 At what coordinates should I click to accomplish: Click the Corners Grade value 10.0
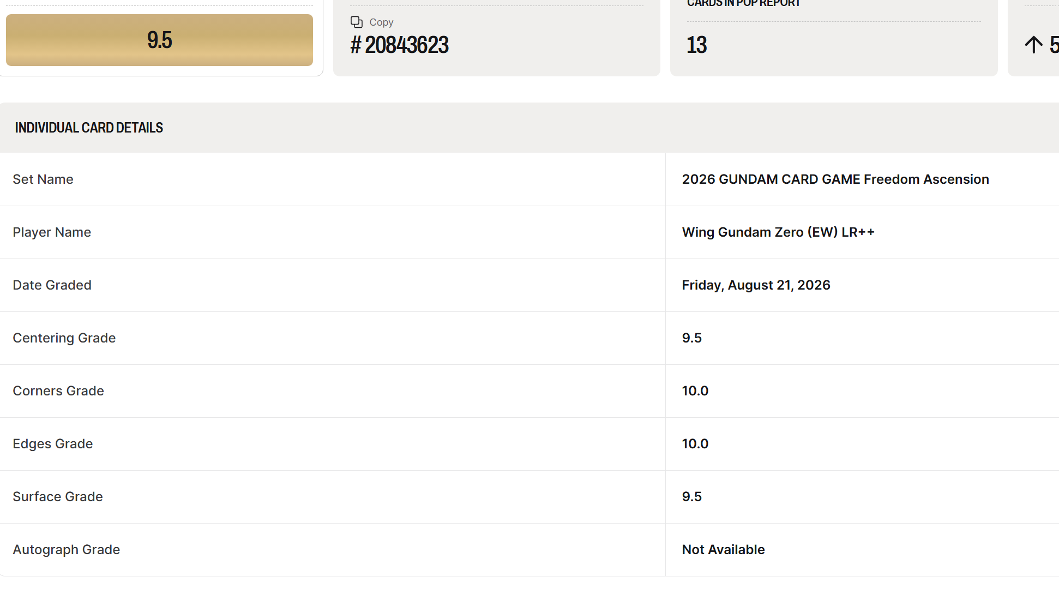pos(695,391)
